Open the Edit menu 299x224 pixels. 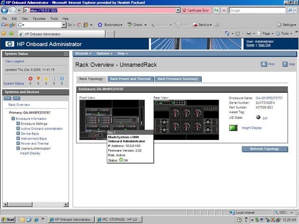(x=14, y=19)
